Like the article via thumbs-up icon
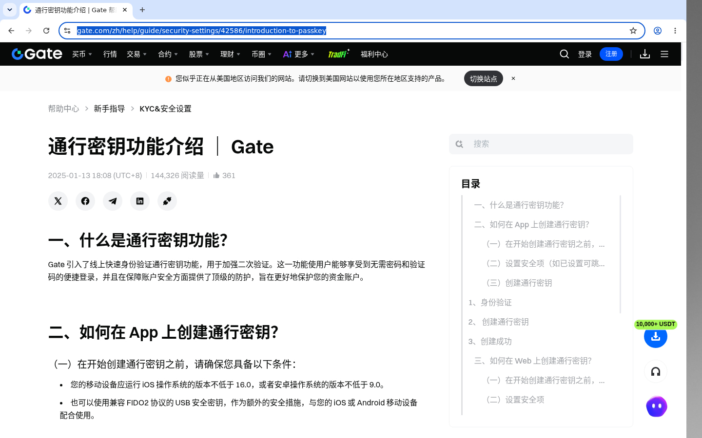The height and width of the screenshot is (438, 702). click(x=216, y=175)
